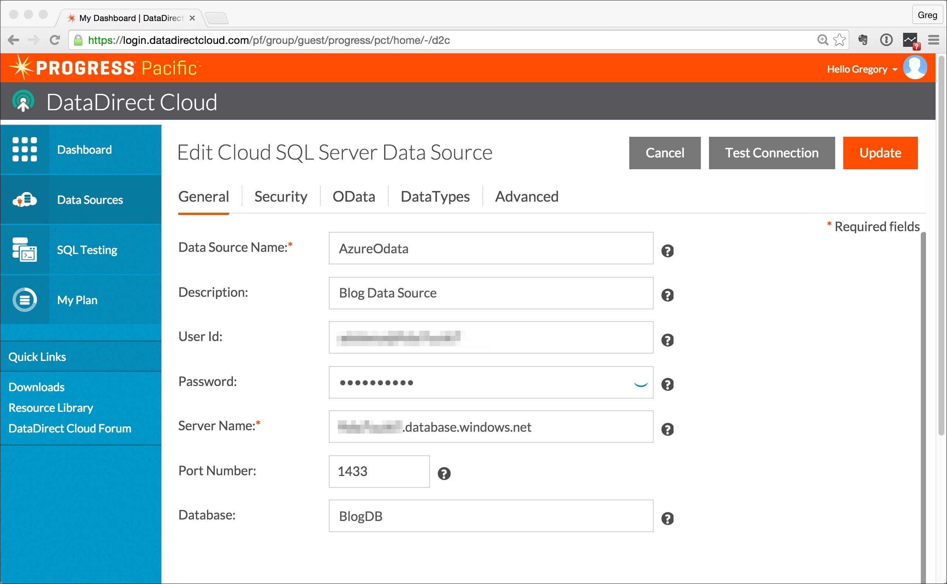This screenshot has height=584, width=947.
Task: Focus the User Id input field
Action: (491, 337)
